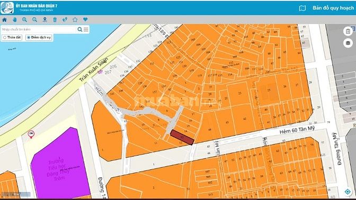Click the trash bin clear icon
This screenshot has height=200, width=356.
tap(55, 20)
